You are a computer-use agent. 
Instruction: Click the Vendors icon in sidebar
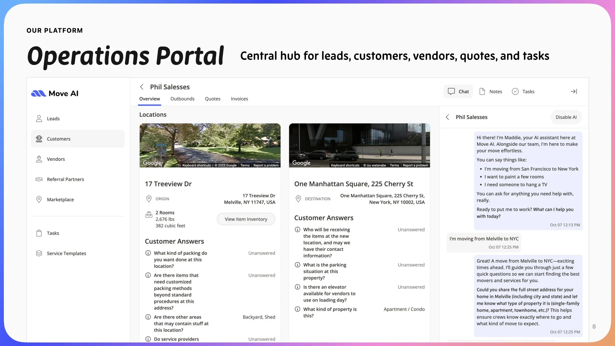coord(39,159)
